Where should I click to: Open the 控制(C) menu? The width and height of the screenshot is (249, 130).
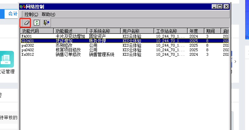(31, 14)
